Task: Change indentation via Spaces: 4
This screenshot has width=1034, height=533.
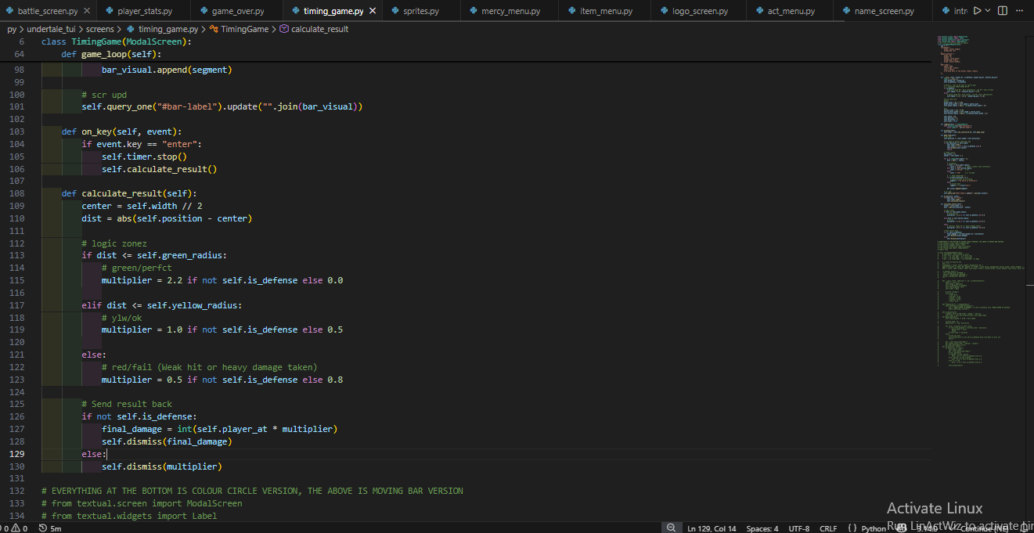Action: pyautogui.click(x=762, y=528)
